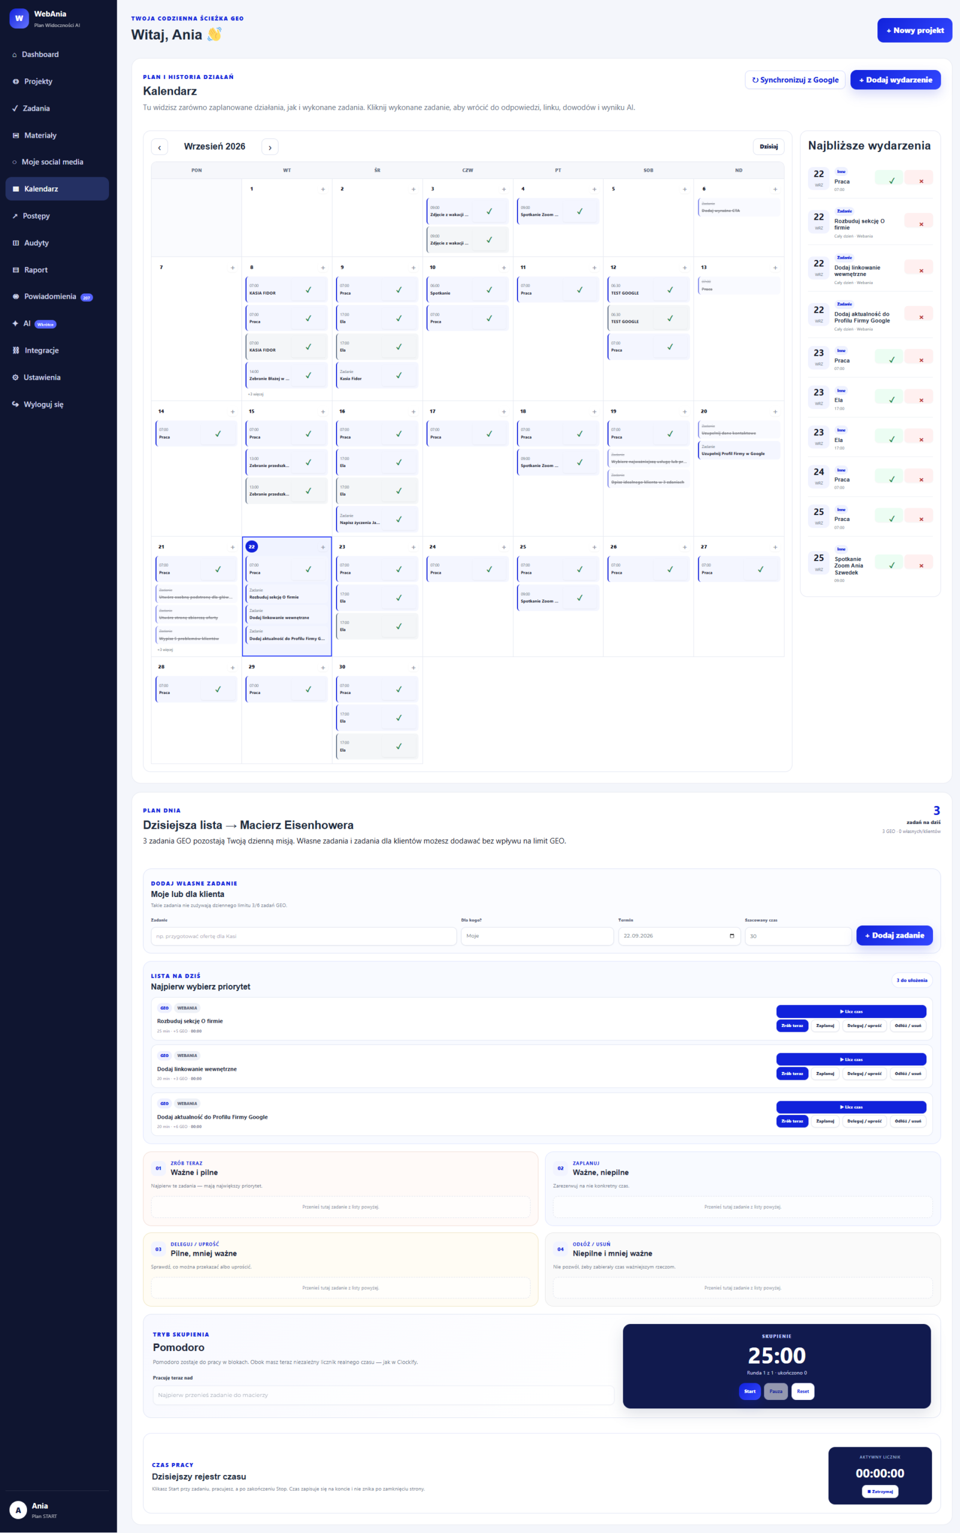Add event on day 13 using plus icon
The width and height of the screenshot is (960, 1533).
[774, 268]
